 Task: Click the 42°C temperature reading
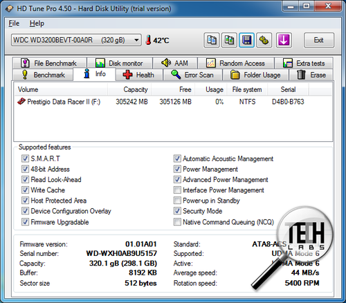click(161, 41)
